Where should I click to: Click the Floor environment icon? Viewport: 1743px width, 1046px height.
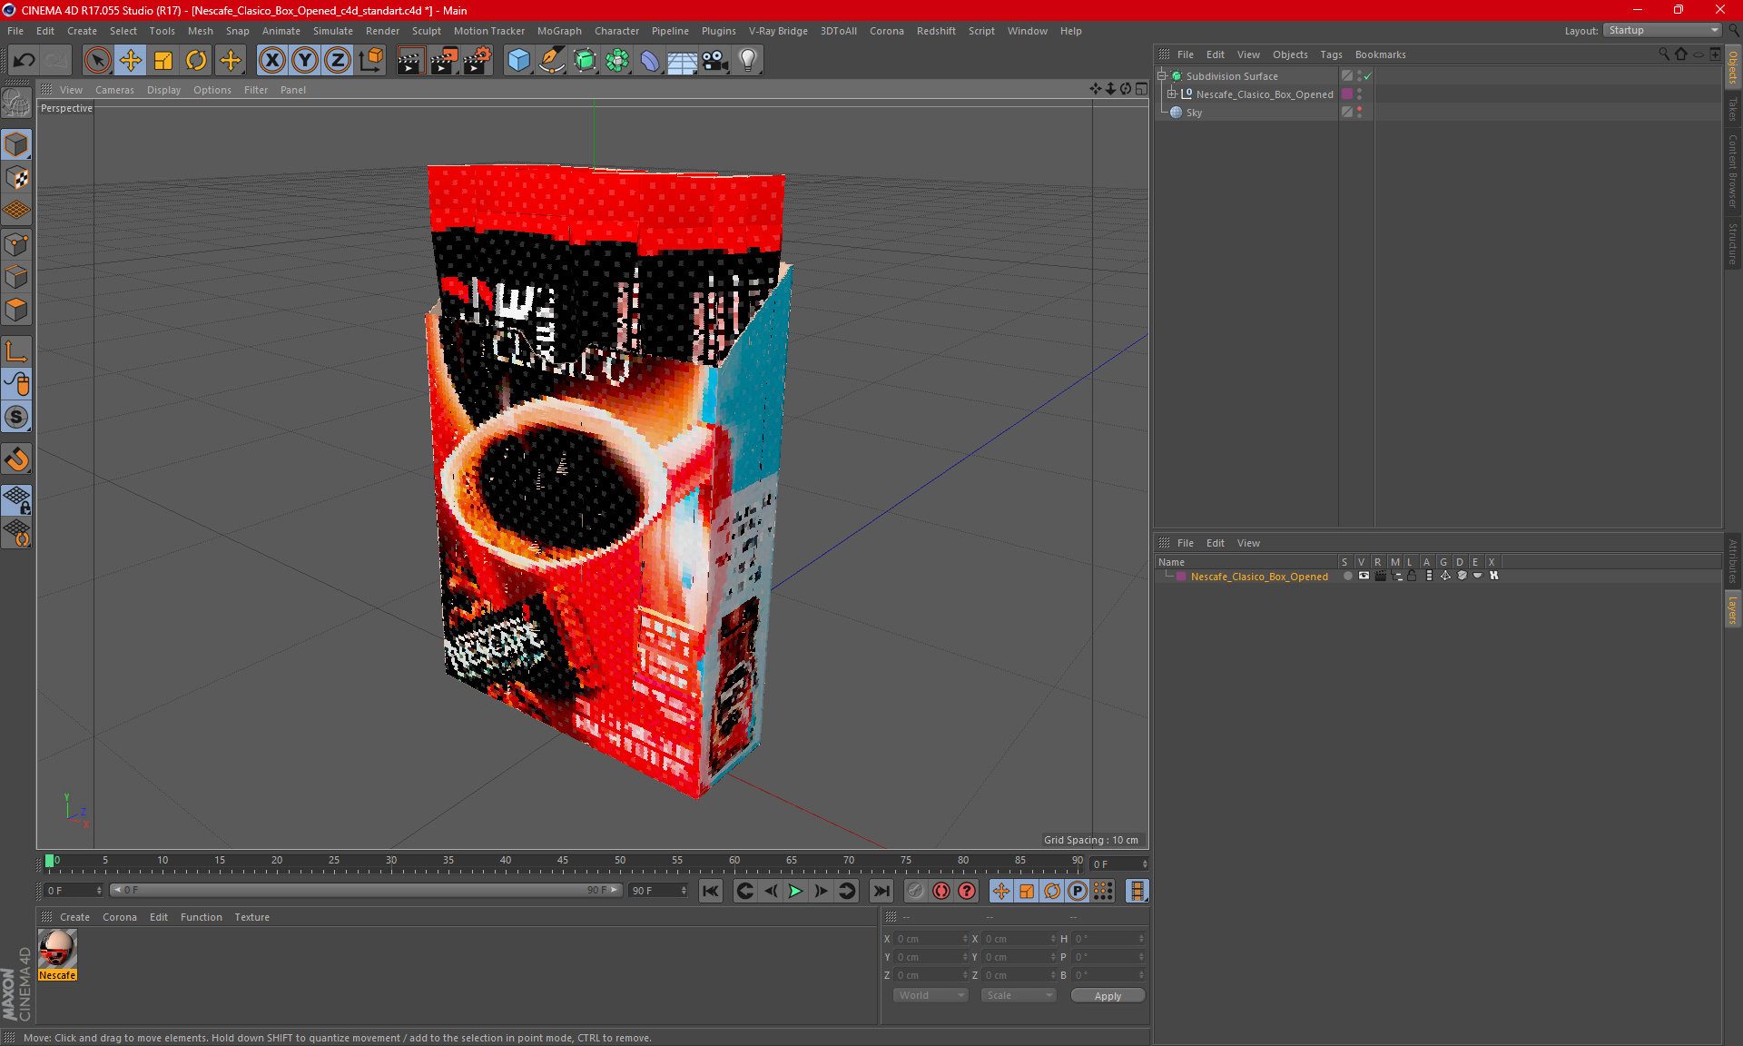[x=683, y=60]
